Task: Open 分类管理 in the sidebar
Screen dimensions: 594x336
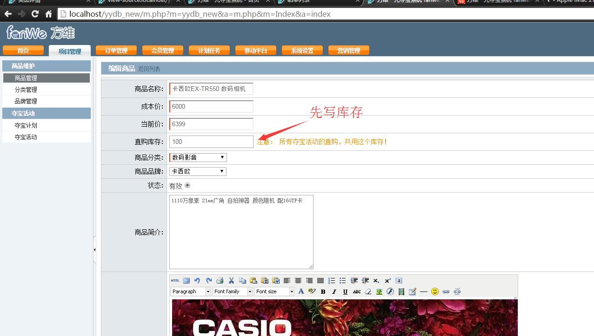Action: pyautogui.click(x=26, y=90)
